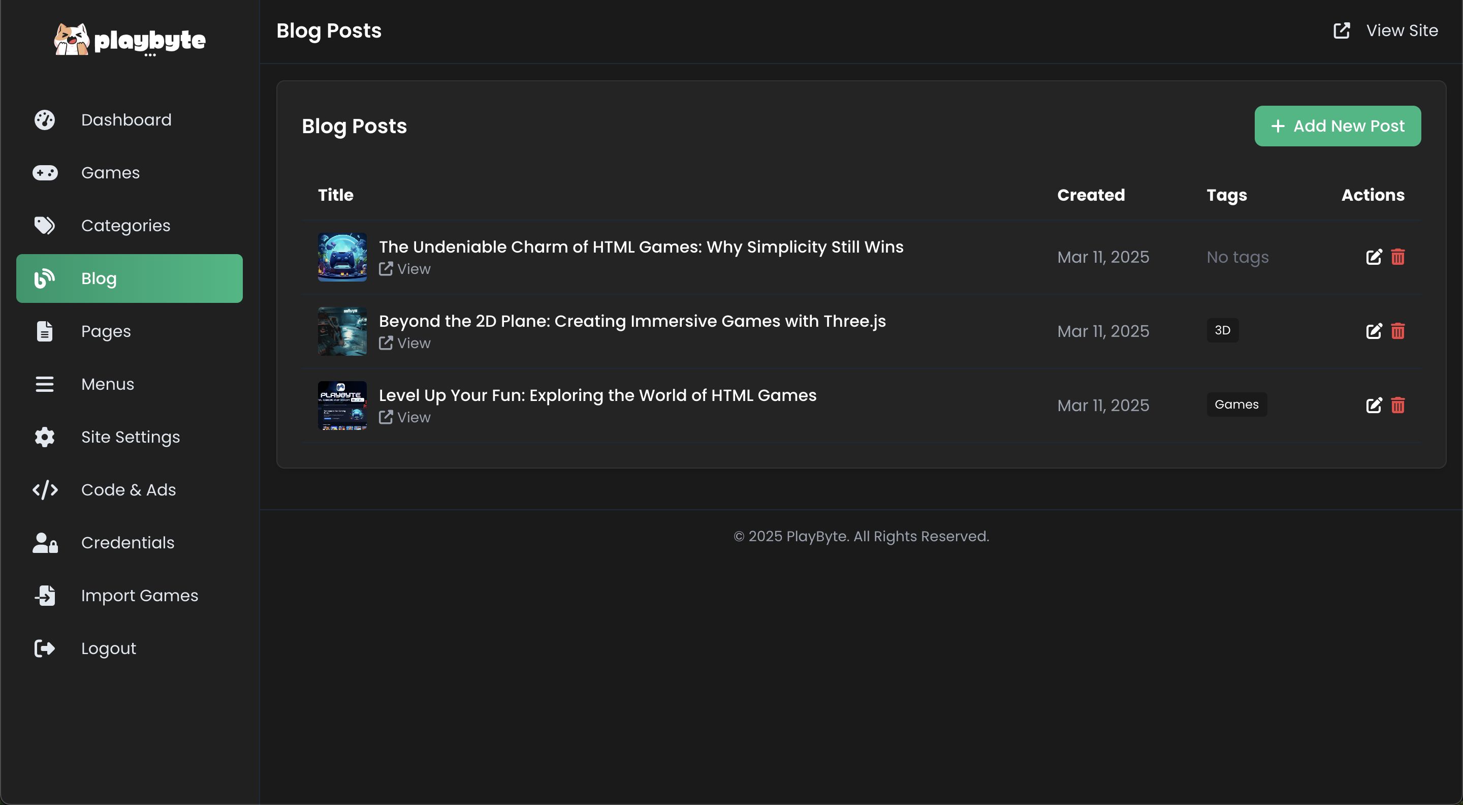Click the Level Up Your Fun thumbnail
The image size is (1463, 805).
tap(342, 405)
